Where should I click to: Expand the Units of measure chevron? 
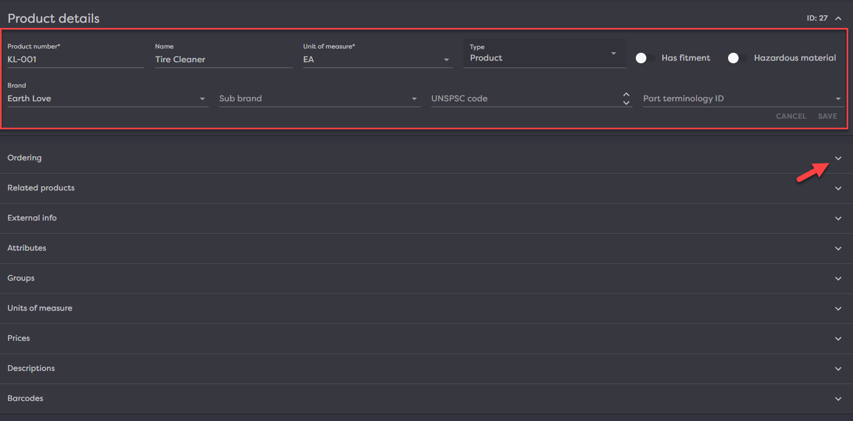coord(838,309)
